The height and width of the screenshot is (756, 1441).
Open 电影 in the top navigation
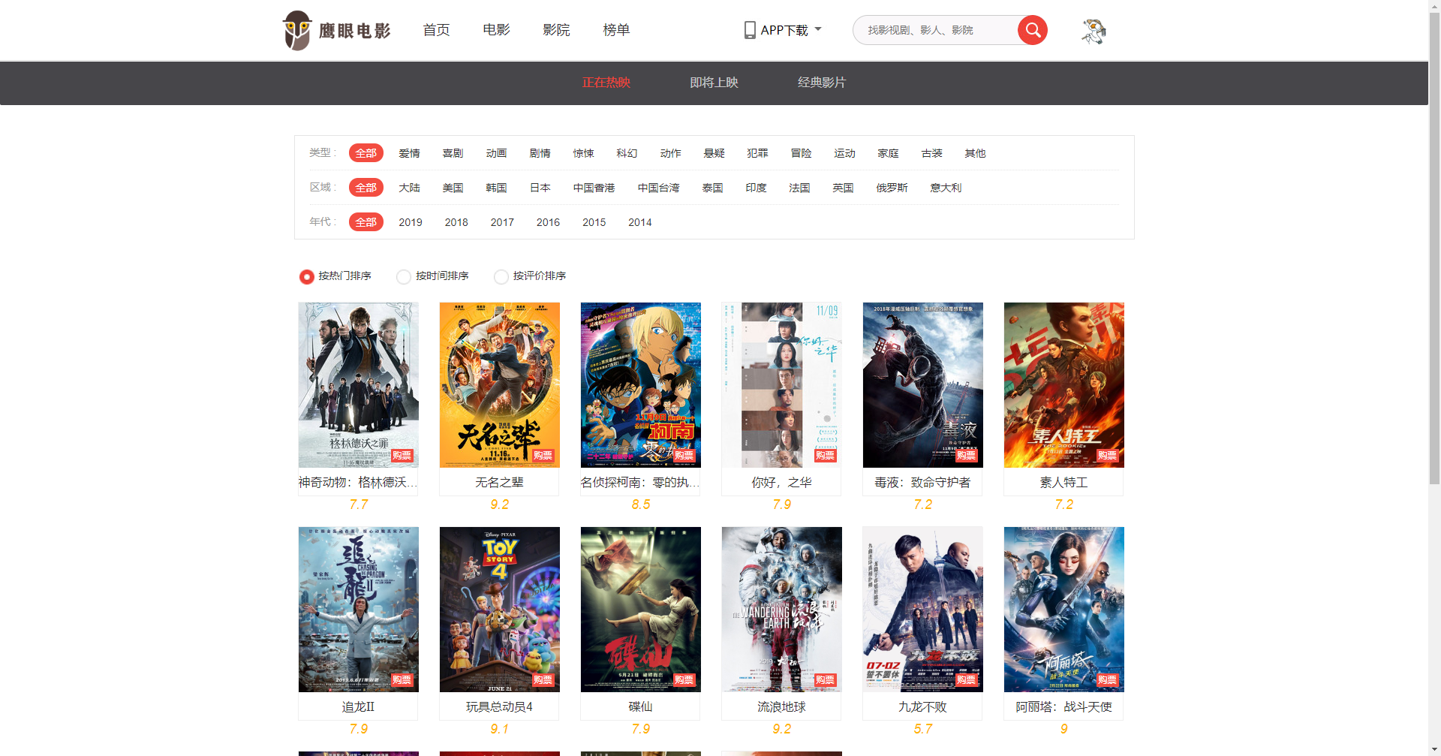496,30
